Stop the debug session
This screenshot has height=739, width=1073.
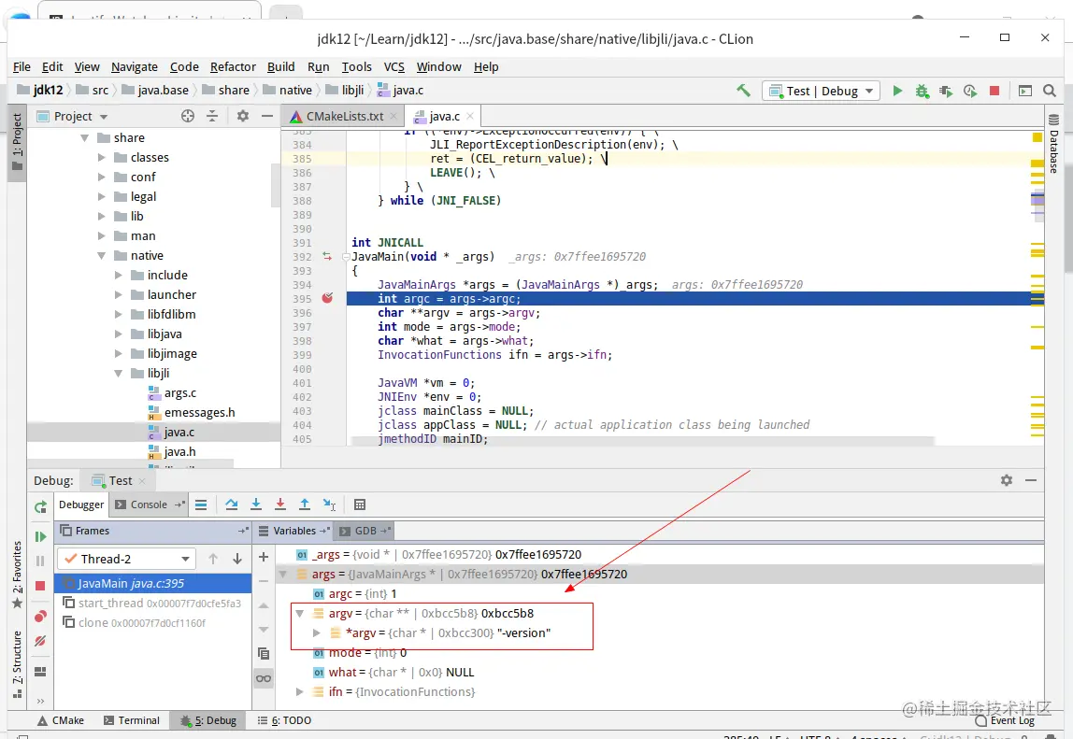click(40, 586)
